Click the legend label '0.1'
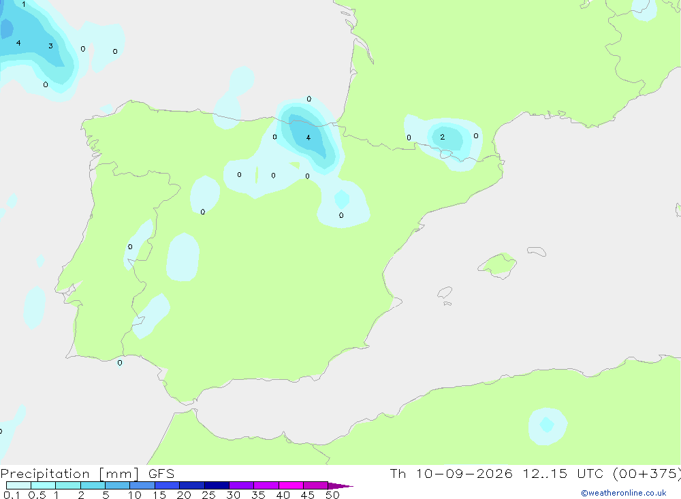This screenshot has height=499, width=681. (x=12, y=495)
